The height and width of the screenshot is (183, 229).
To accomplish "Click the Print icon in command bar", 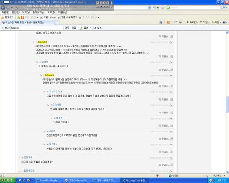I will [180, 22].
